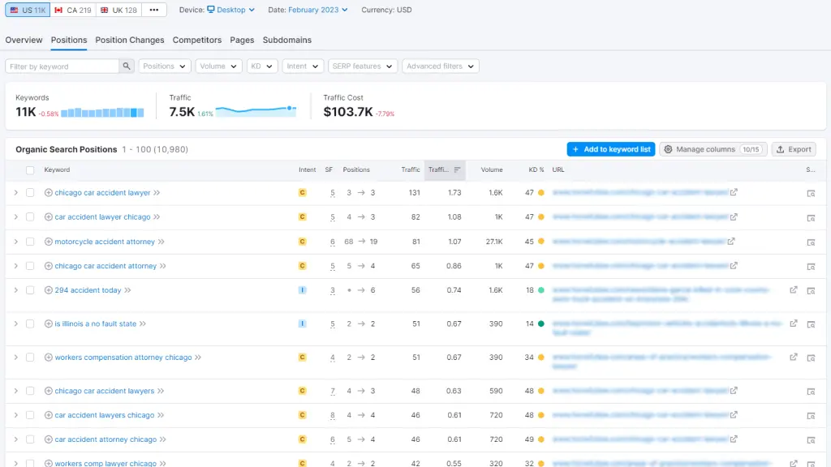Open external URL for motorcycle accident attorney
The image size is (831, 467).
(x=731, y=241)
